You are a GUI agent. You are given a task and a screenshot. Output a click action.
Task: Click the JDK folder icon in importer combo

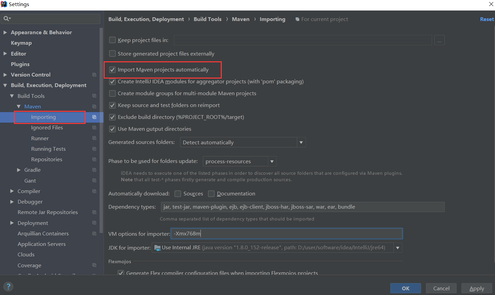coord(157,248)
